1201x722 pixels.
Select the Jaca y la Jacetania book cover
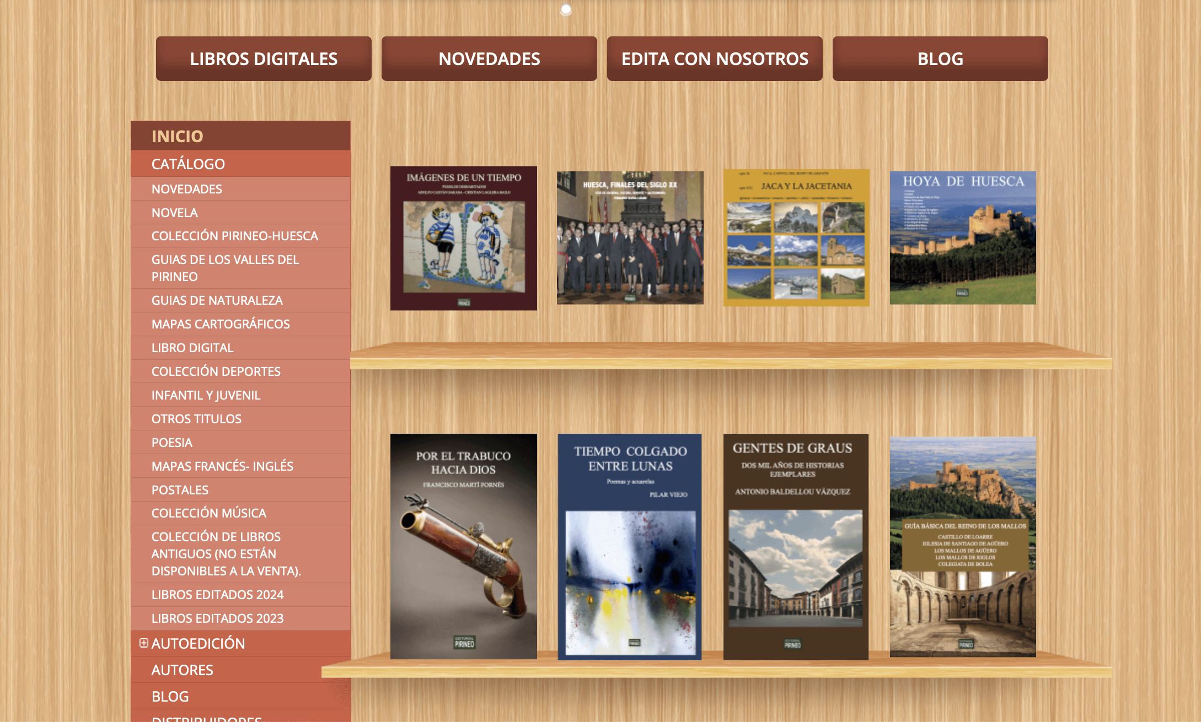[796, 238]
